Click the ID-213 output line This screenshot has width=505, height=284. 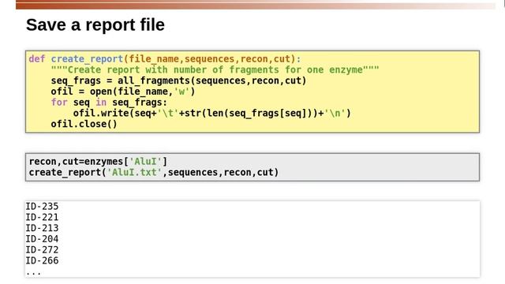point(42,228)
